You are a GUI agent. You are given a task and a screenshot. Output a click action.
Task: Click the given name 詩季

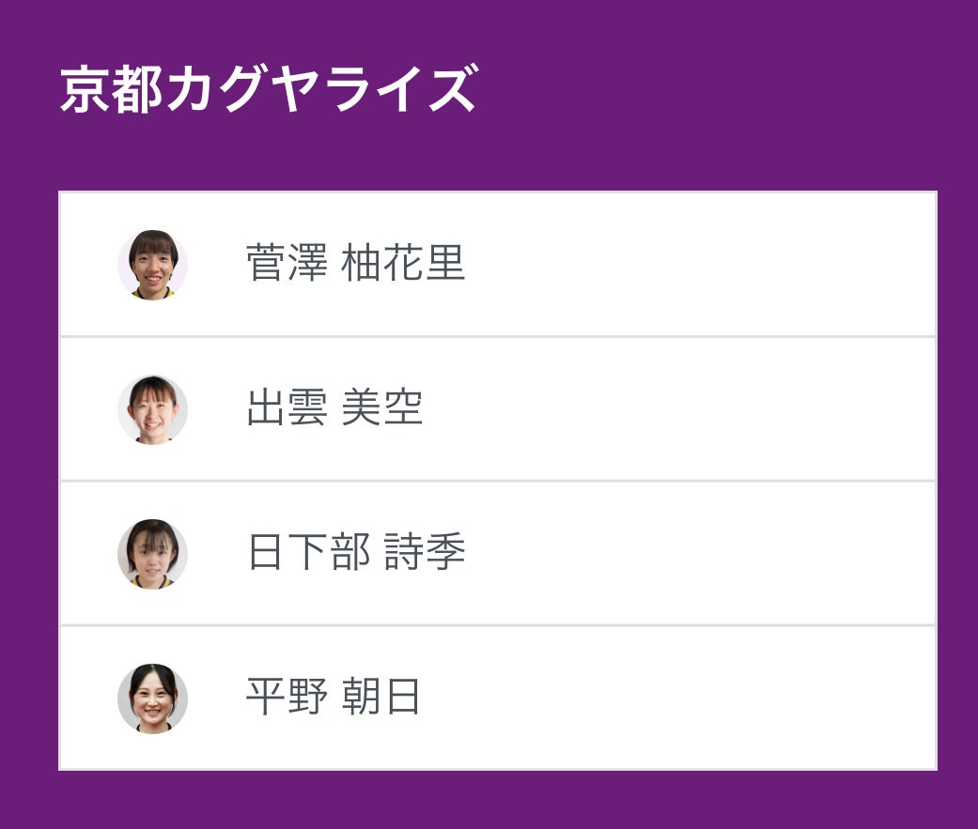tap(425, 553)
